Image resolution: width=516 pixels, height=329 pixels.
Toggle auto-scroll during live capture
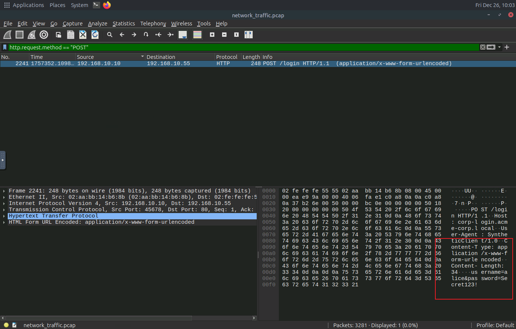click(183, 35)
